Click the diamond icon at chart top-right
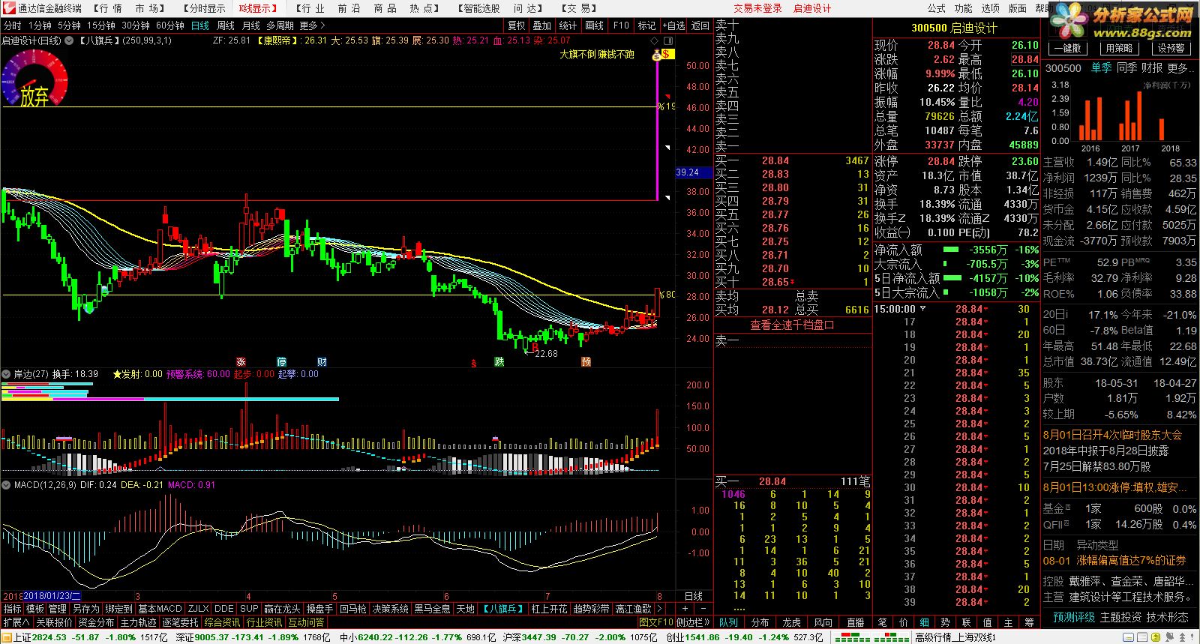Screen dimensions: 1200x644 click(655, 40)
